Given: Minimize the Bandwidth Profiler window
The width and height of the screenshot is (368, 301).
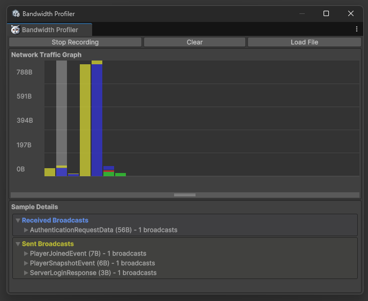Looking at the screenshot, I should click(x=302, y=13).
